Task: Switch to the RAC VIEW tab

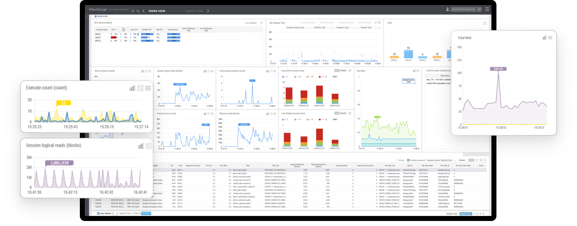Action: tap(175, 11)
